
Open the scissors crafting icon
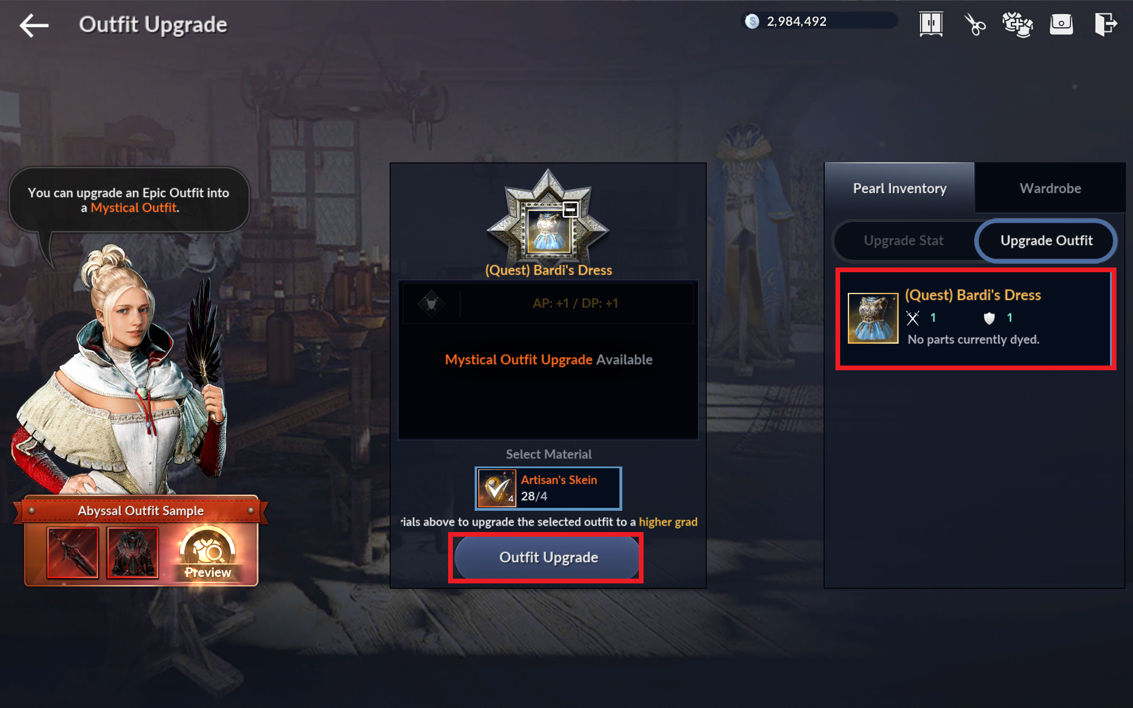tap(975, 24)
